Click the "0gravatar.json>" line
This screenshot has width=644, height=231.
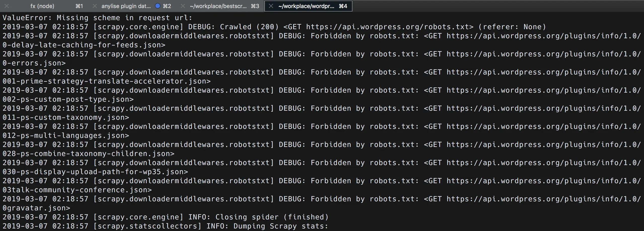[36, 208]
